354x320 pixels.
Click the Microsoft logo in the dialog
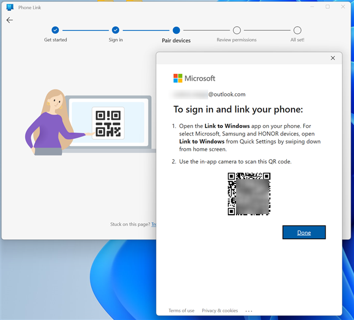click(194, 78)
